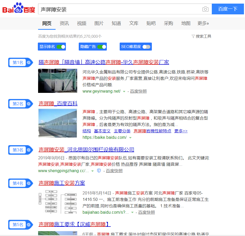
Task: Switch to the 采购 tab
Action: (168, 23)
